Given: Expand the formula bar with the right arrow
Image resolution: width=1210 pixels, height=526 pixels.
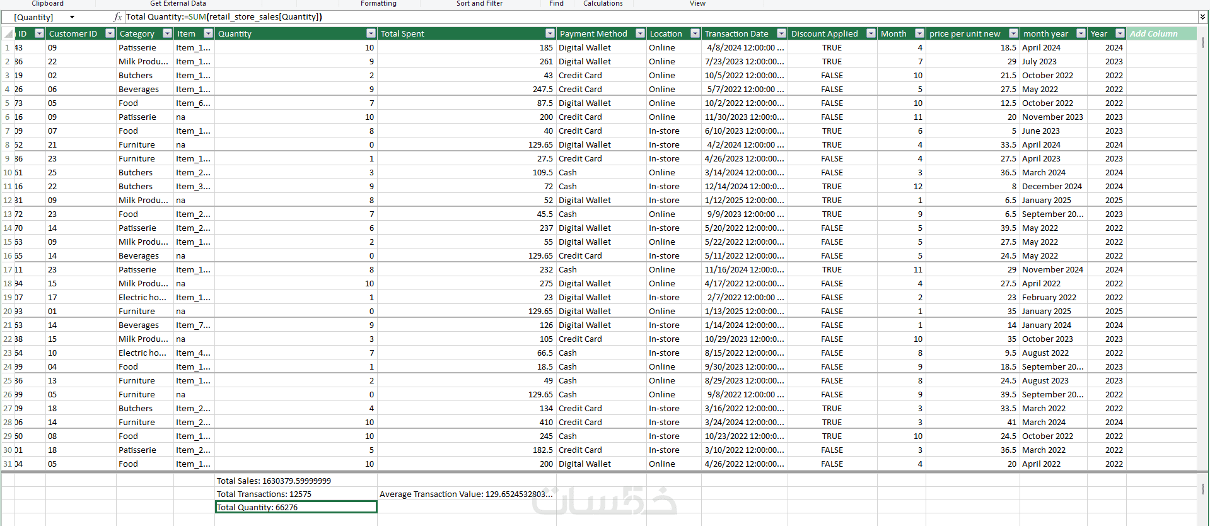Looking at the screenshot, I should pos(1203,17).
